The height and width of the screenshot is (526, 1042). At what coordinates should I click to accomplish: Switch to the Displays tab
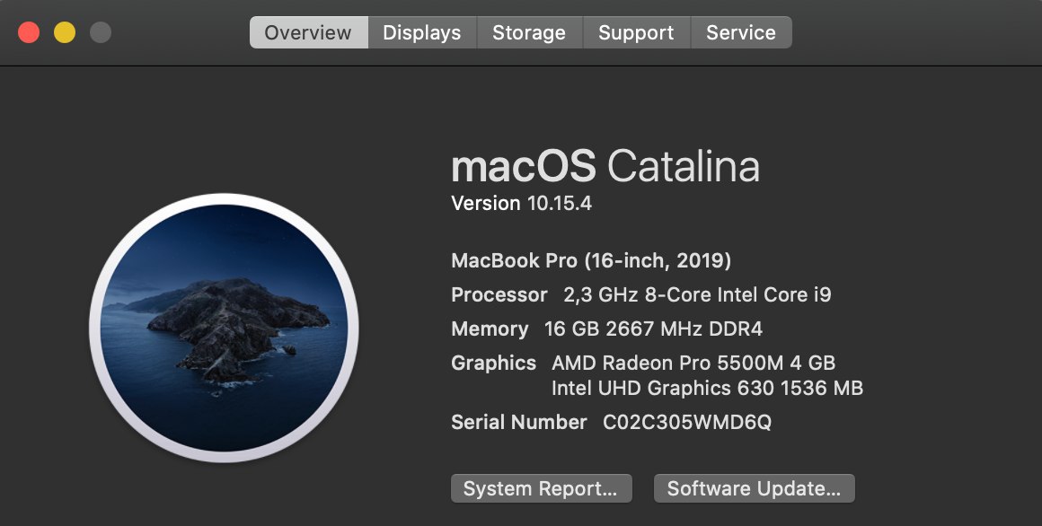coord(422,32)
